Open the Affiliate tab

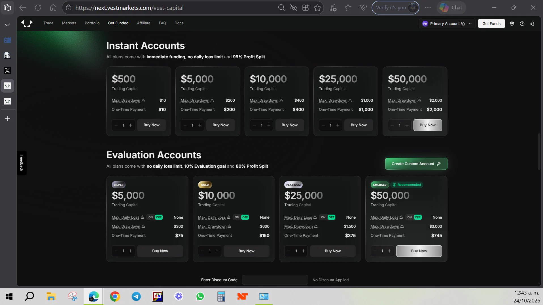click(x=144, y=23)
